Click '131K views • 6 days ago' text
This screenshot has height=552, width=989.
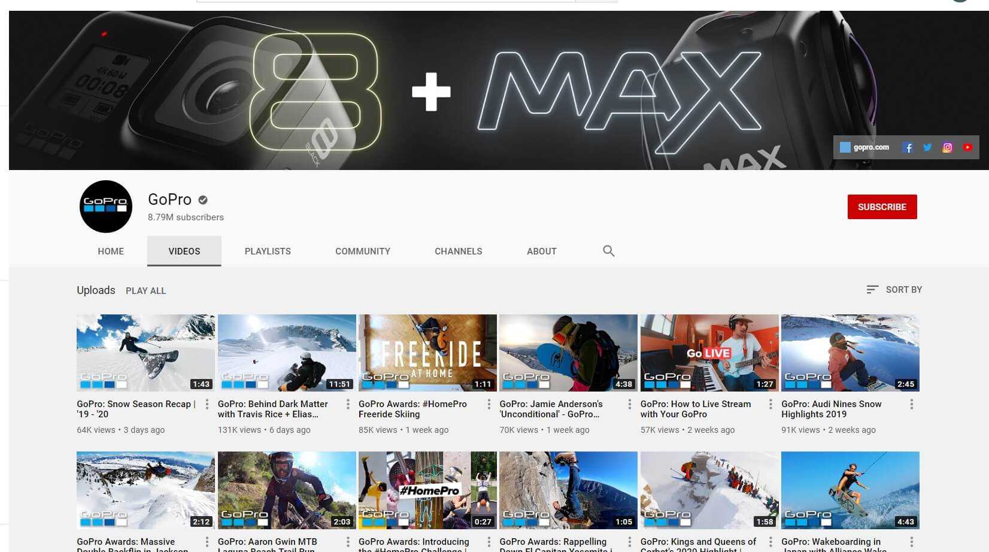pos(264,430)
